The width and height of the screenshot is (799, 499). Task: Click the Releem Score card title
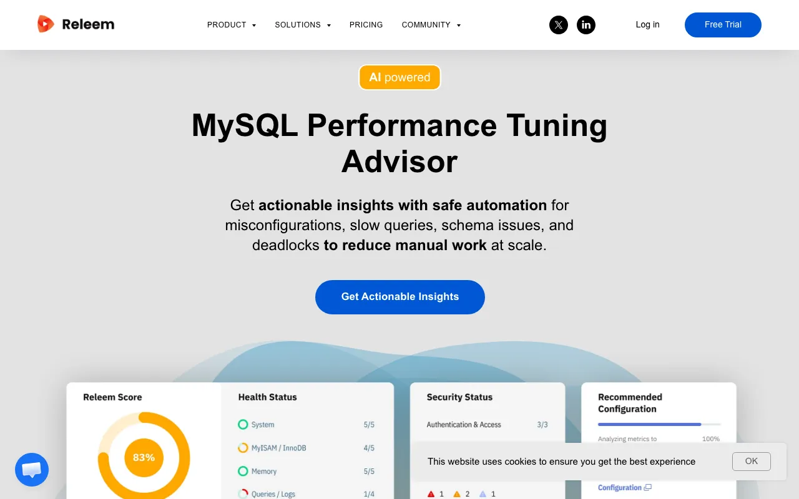click(112, 397)
